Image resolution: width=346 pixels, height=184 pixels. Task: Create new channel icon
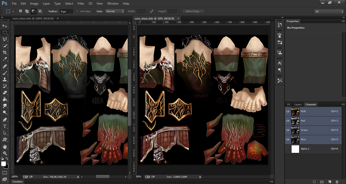pyautogui.click(x=330, y=182)
